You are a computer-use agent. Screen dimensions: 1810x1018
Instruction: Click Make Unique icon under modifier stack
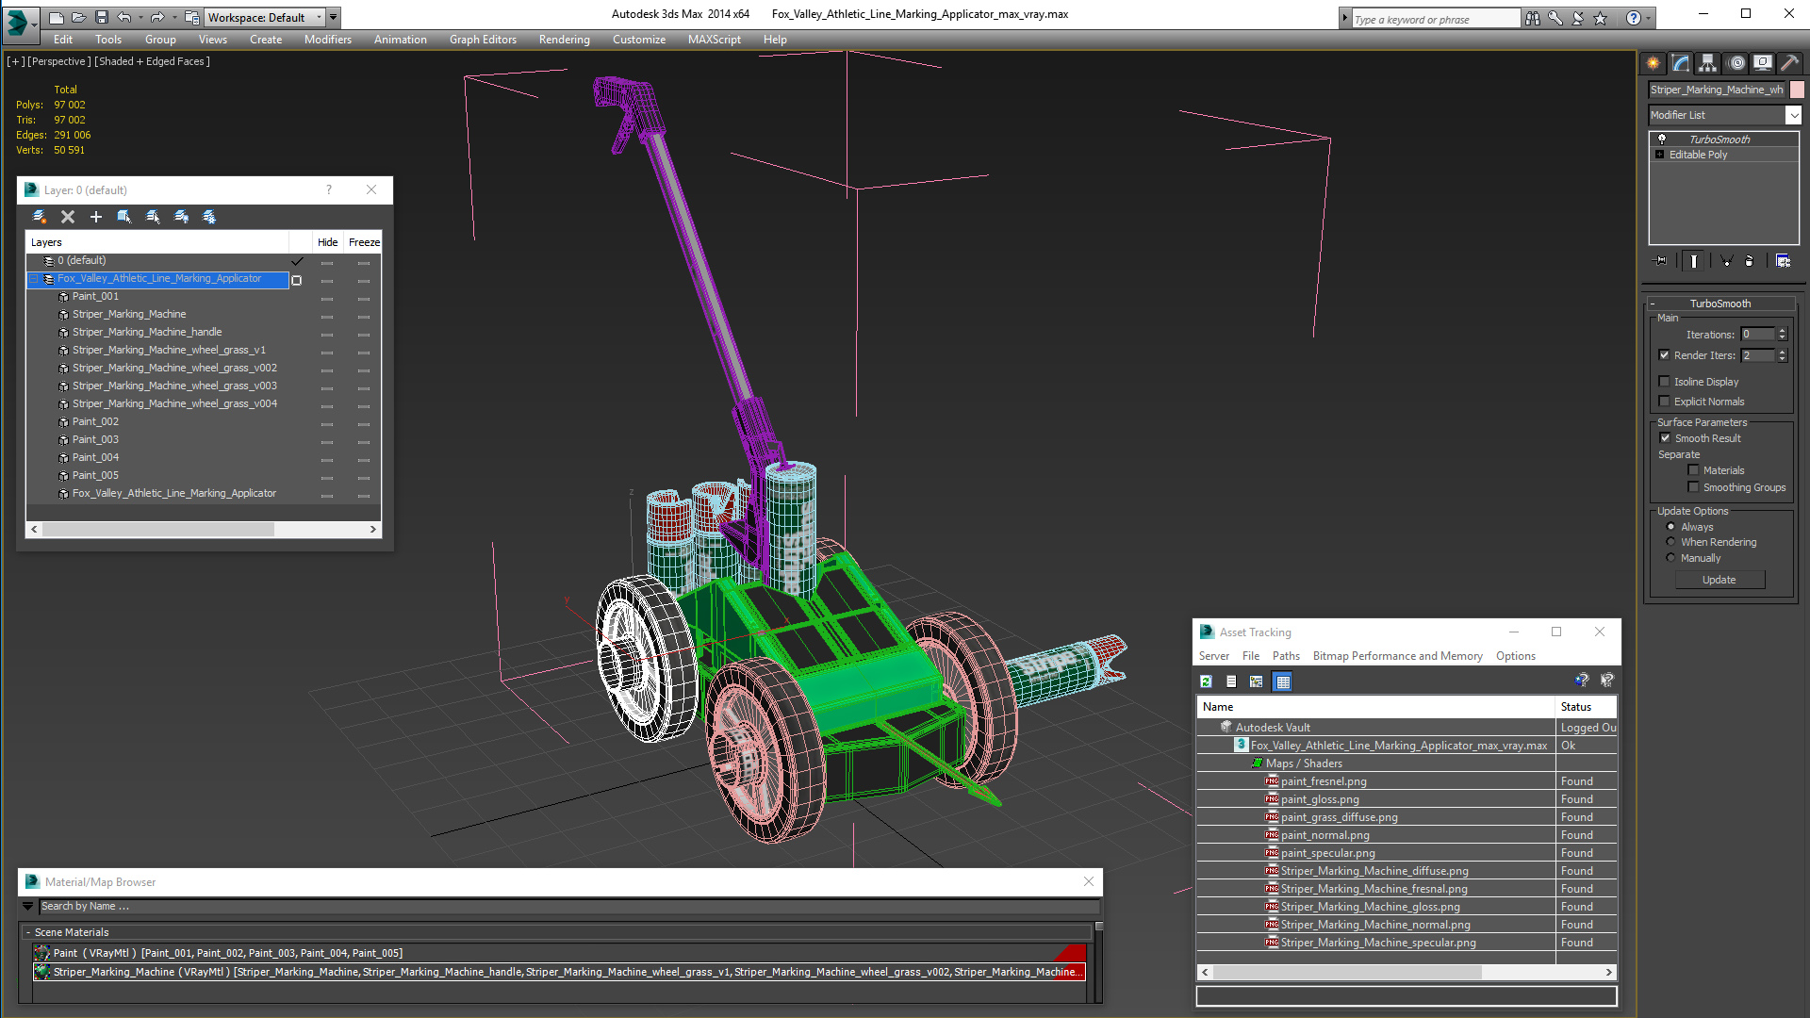pos(1726,261)
